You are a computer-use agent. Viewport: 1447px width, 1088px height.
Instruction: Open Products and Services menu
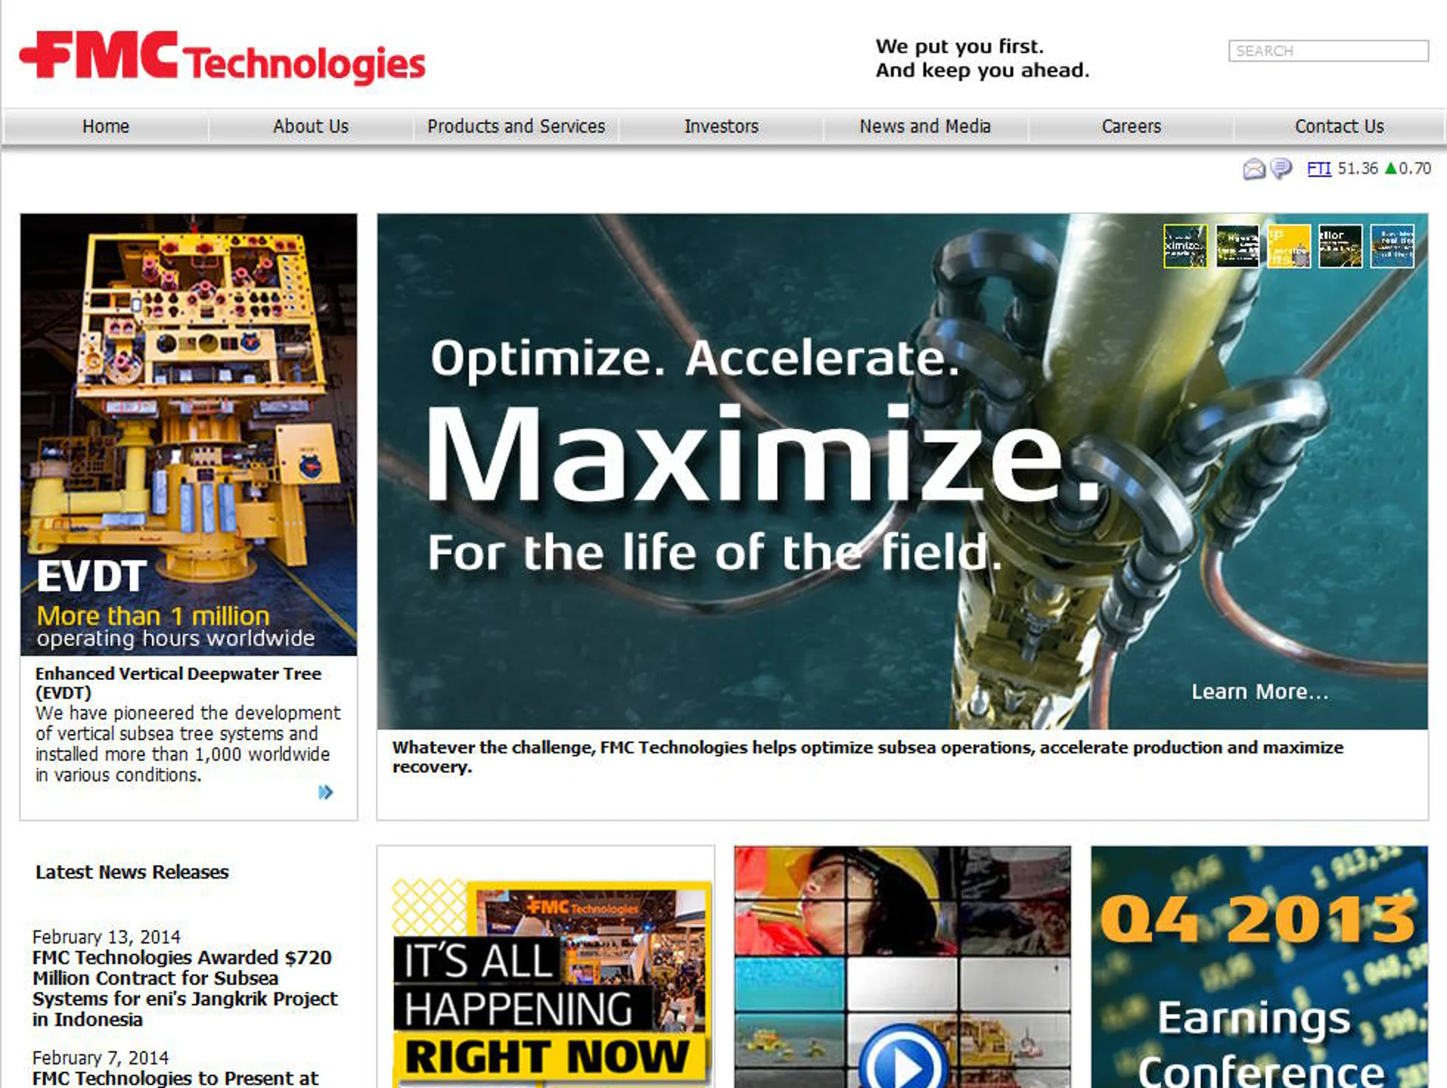coord(516,126)
